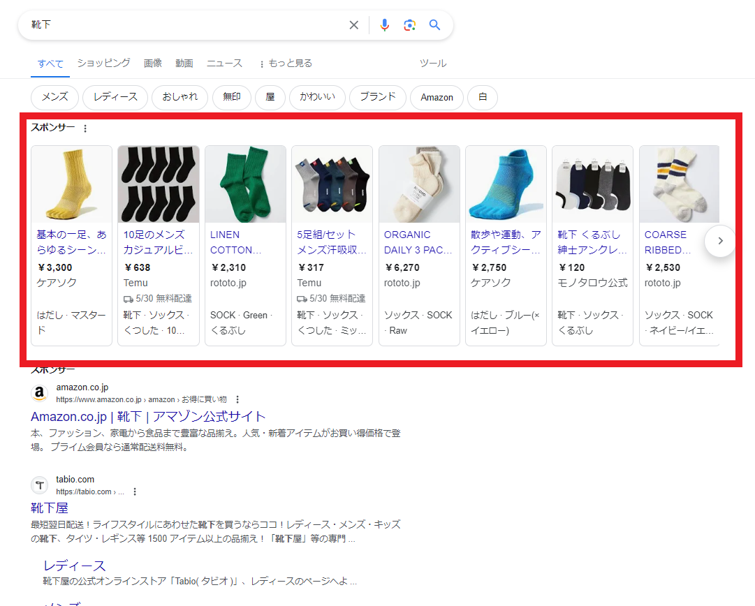The image size is (755, 606).
Task: Open the yellow toe sock product image
Action: 71,184
